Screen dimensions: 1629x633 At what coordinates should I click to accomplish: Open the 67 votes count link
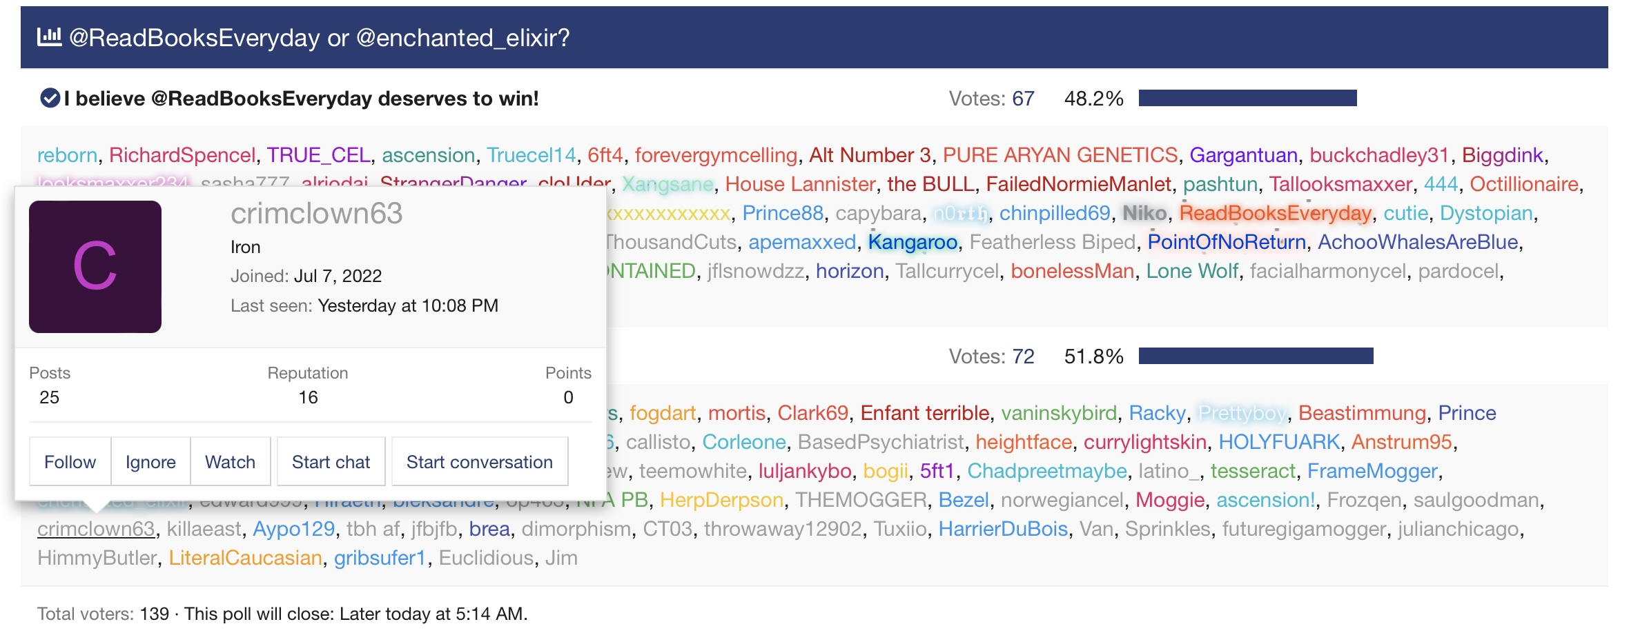point(1023,99)
